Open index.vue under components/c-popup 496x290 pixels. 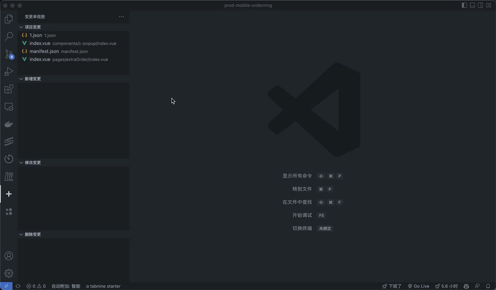click(74, 43)
